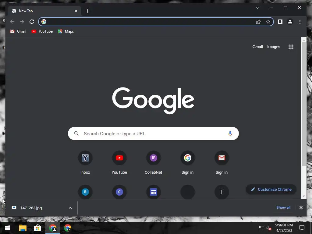Open the YouTube bookmark in bookmarks bar
Image resolution: width=312 pixels, height=234 pixels.
(x=42, y=31)
